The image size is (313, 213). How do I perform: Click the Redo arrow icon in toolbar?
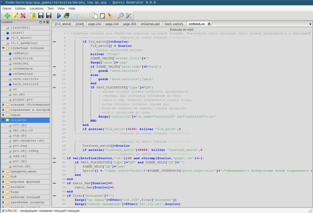(85, 16)
